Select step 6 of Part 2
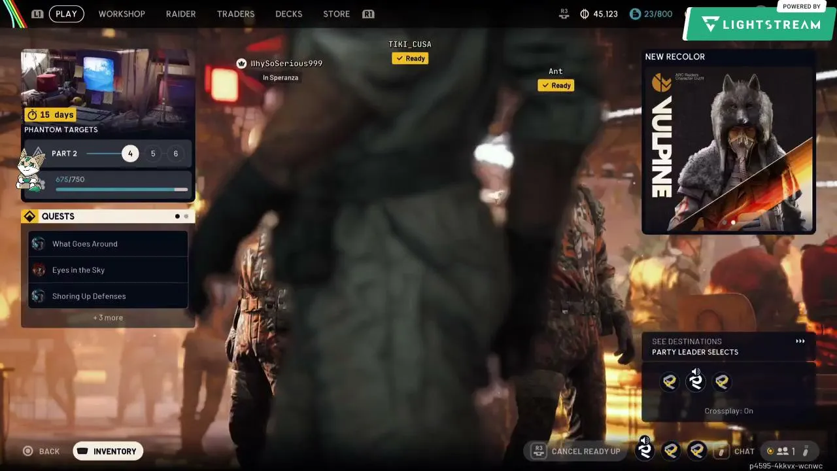Image resolution: width=837 pixels, height=471 pixels. (175, 154)
